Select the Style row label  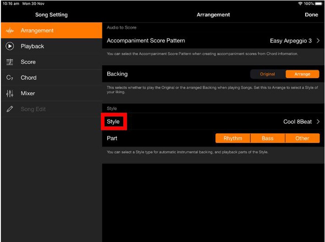pos(113,122)
